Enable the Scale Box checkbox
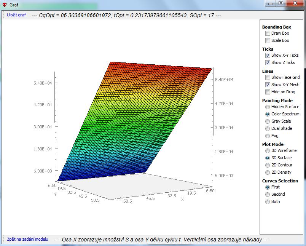This screenshot has height=246, width=306. [x=268, y=41]
